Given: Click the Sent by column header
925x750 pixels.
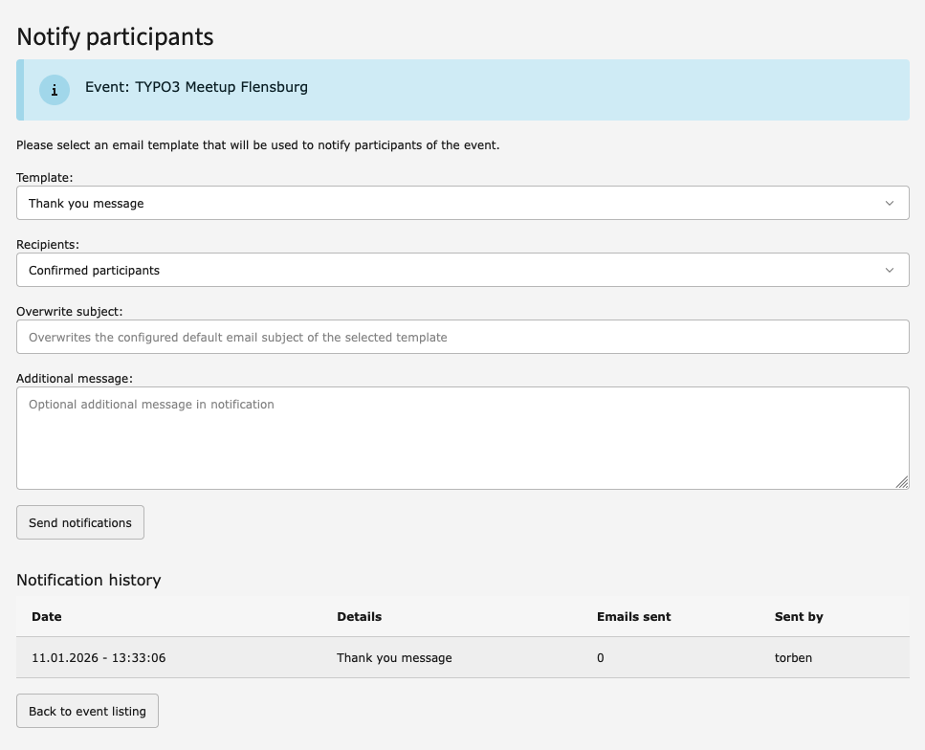Looking at the screenshot, I should (x=799, y=616).
